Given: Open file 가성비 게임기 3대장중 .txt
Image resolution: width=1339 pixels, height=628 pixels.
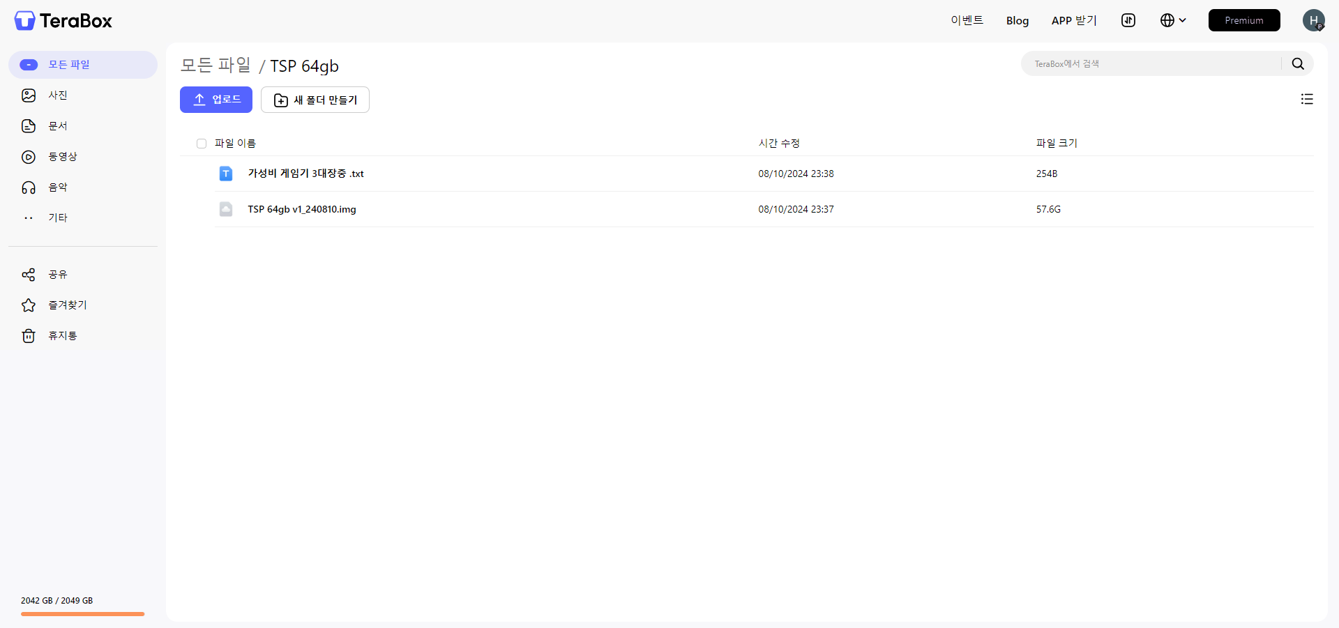Looking at the screenshot, I should [306, 174].
